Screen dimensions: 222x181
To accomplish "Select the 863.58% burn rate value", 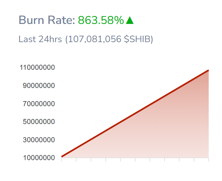I will click(x=101, y=20).
